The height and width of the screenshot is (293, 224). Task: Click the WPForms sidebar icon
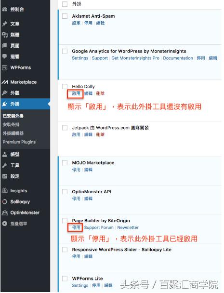[5, 67]
